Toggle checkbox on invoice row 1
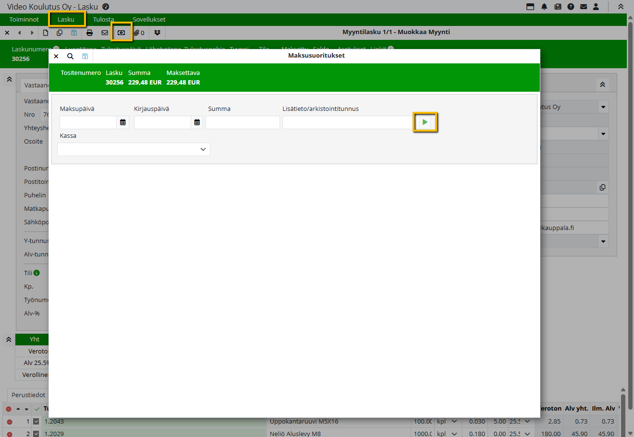 [x=36, y=422]
